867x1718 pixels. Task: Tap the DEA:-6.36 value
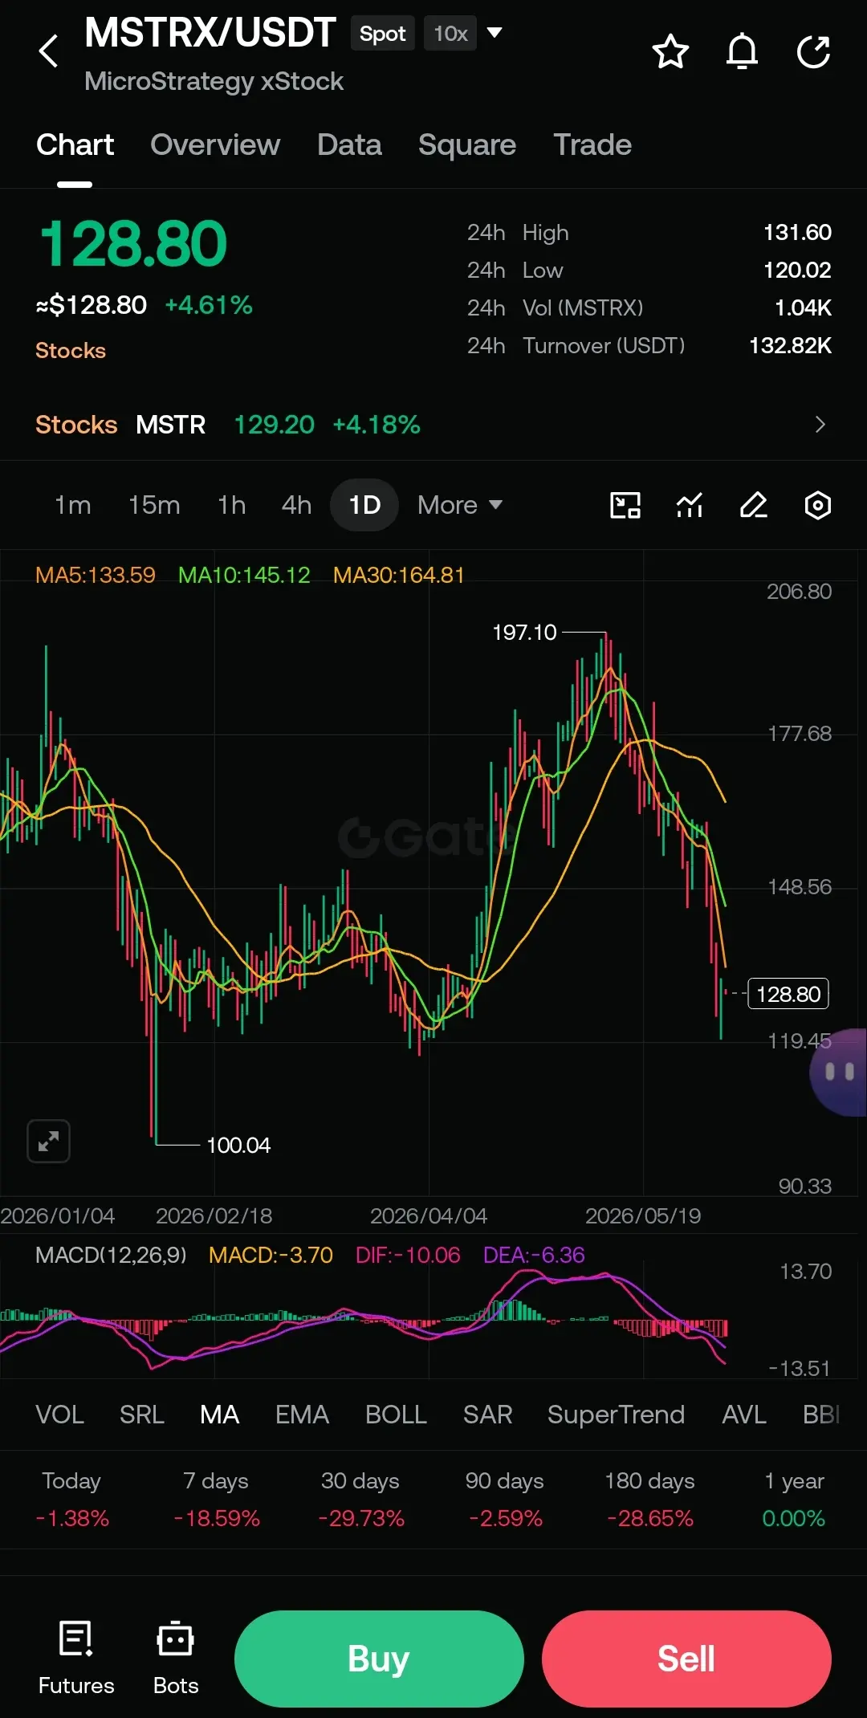pyautogui.click(x=534, y=1255)
